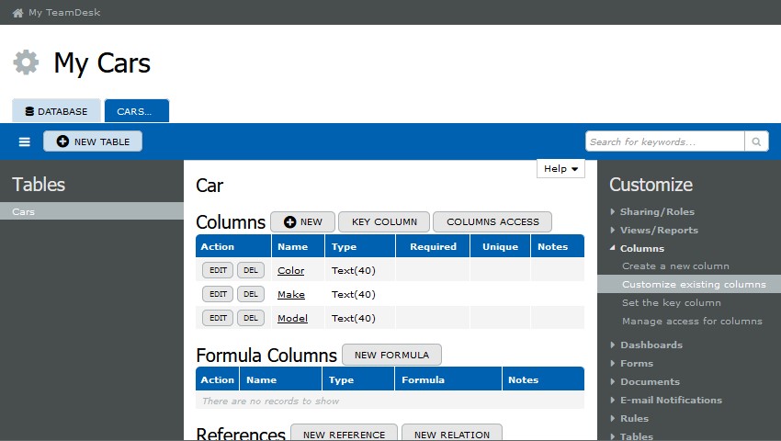Open the Help dropdown
The image size is (781, 441).
[x=560, y=169]
